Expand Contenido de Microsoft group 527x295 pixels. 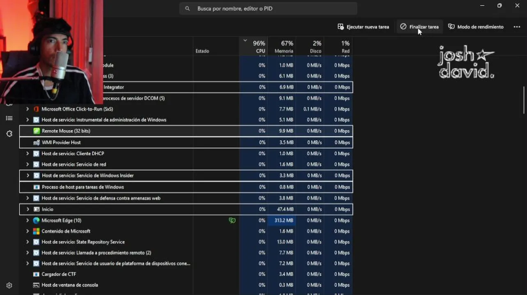[x=27, y=231]
